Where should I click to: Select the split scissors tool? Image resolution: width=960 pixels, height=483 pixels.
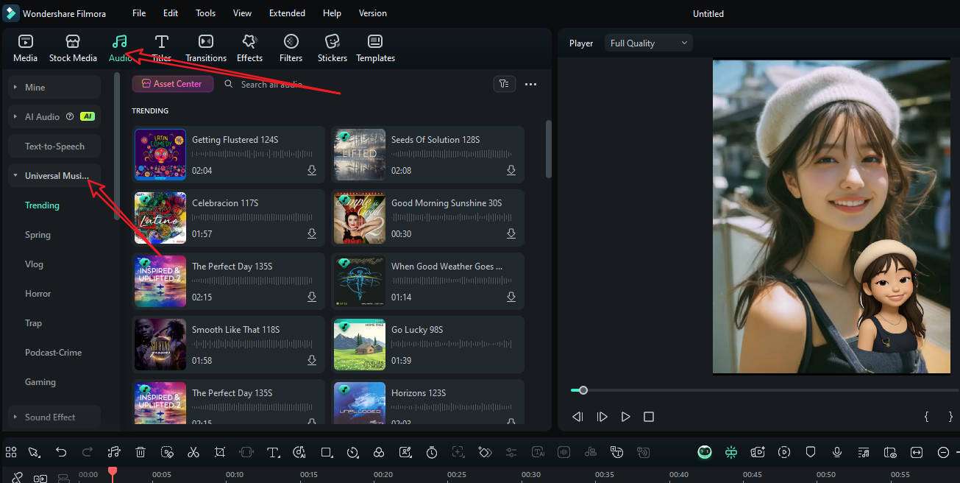pos(193,452)
